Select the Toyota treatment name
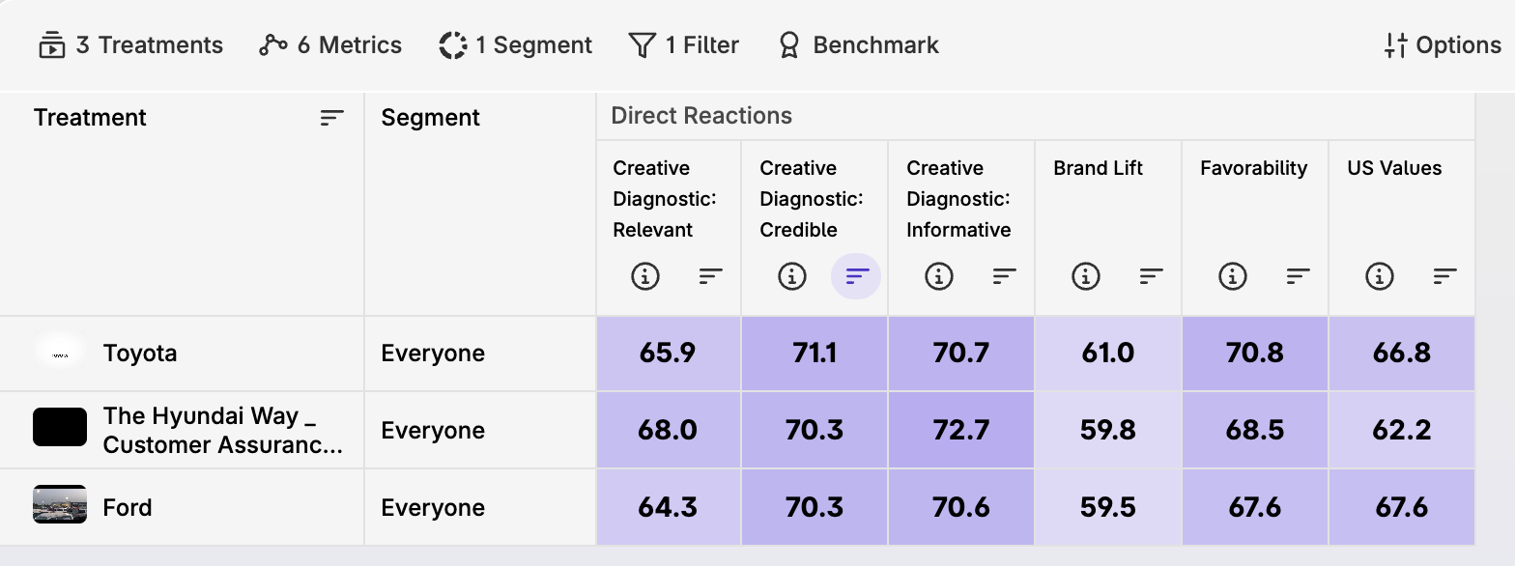 click(140, 354)
